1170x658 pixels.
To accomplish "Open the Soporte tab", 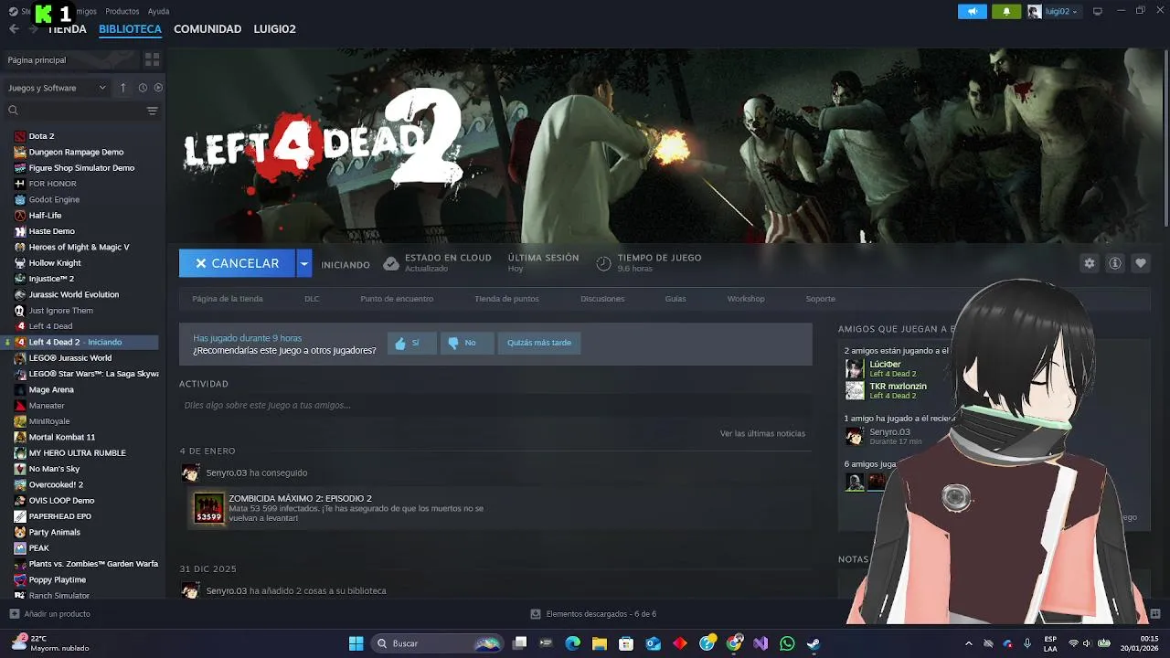I will (820, 299).
